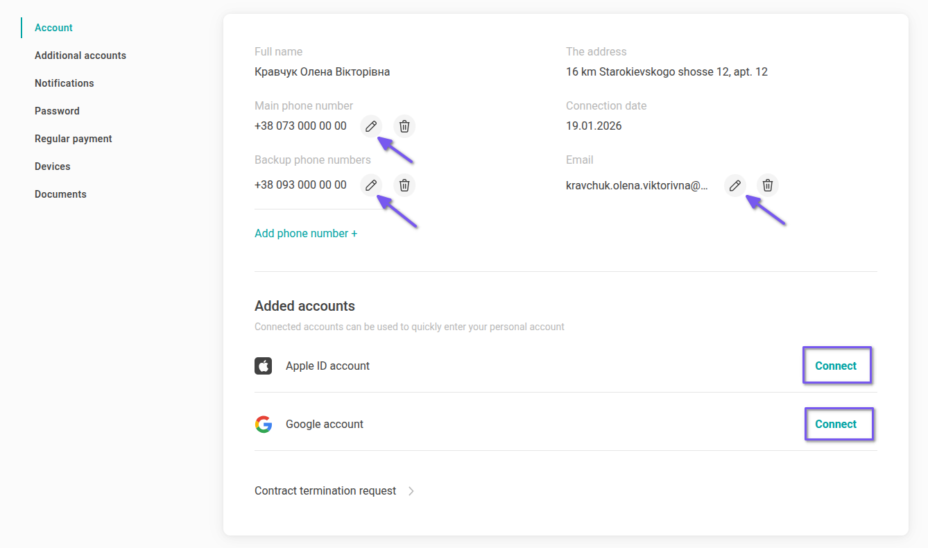Switch to the Password section
The image size is (928, 548).
pos(57,111)
